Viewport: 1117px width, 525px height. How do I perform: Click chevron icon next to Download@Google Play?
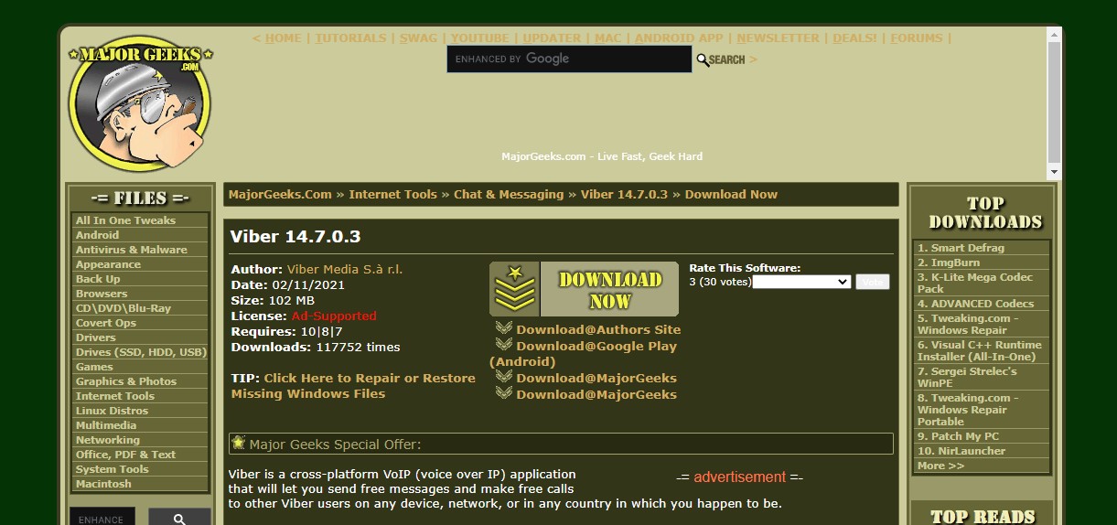504,344
